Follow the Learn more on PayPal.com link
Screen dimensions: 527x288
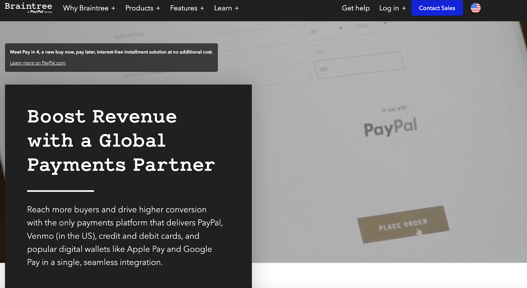[x=38, y=63]
